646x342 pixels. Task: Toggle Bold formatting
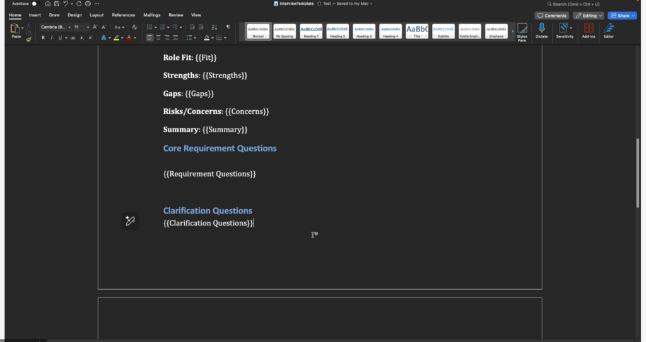[x=44, y=38]
